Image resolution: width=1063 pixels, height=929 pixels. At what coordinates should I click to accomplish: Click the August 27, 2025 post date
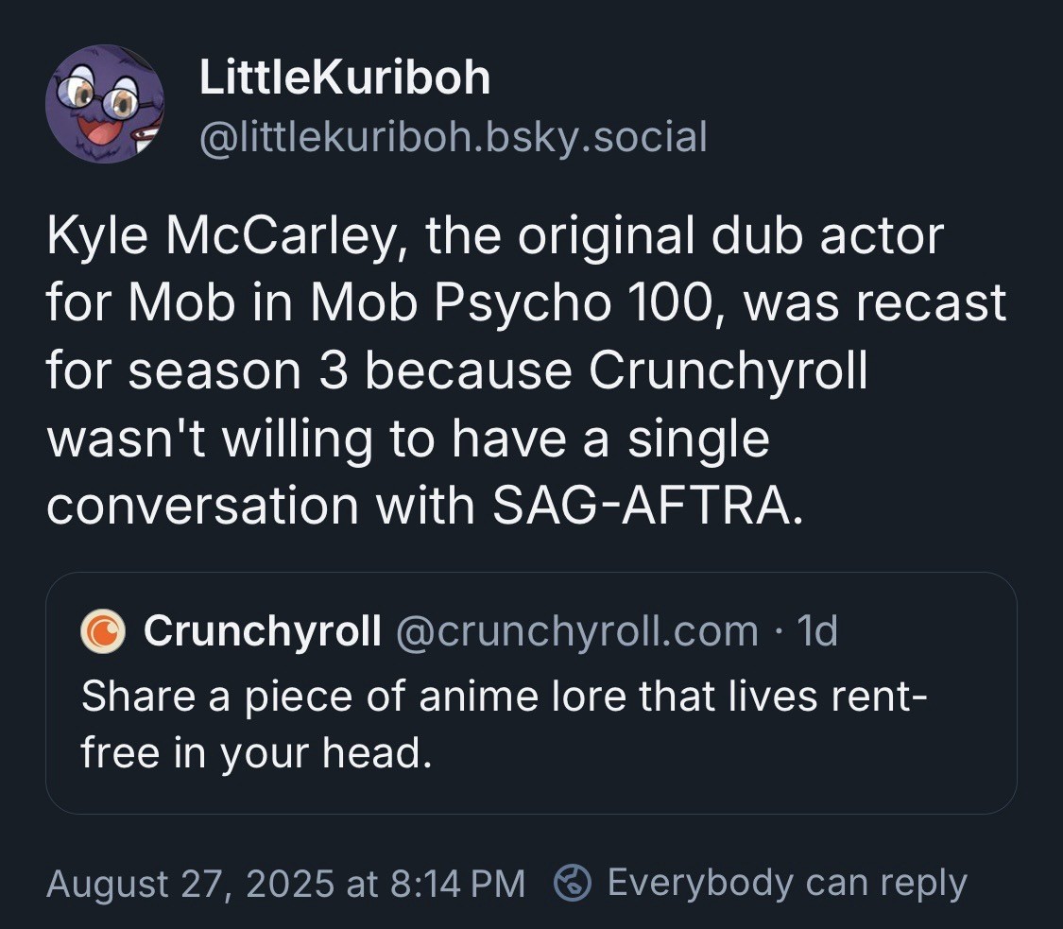coord(188,883)
